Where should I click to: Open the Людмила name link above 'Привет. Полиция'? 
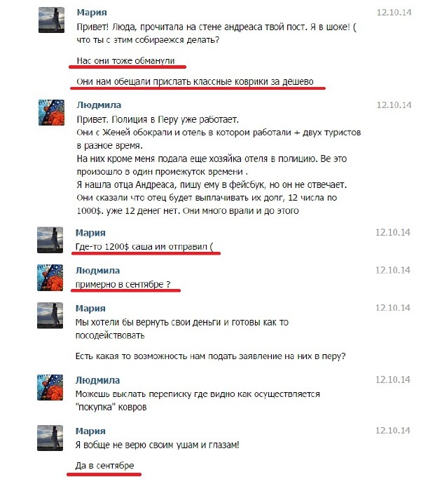99,105
